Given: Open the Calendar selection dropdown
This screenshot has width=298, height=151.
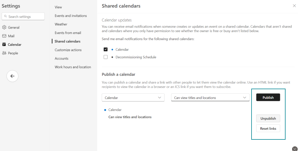Looking at the screenshot, I should pos(133,98).
